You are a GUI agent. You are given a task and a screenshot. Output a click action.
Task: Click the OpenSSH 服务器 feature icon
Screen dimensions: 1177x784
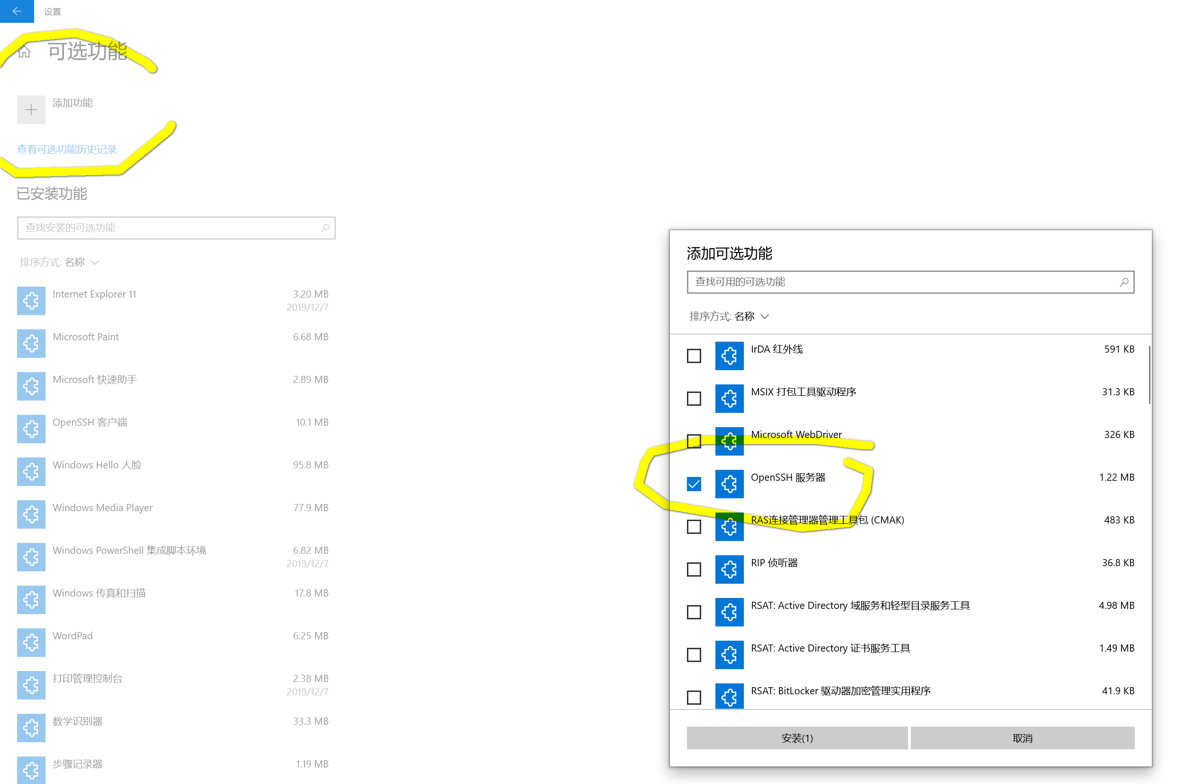tap(729, 484)
